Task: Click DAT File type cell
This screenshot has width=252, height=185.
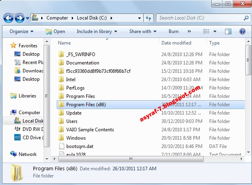Action: (218, 146)
